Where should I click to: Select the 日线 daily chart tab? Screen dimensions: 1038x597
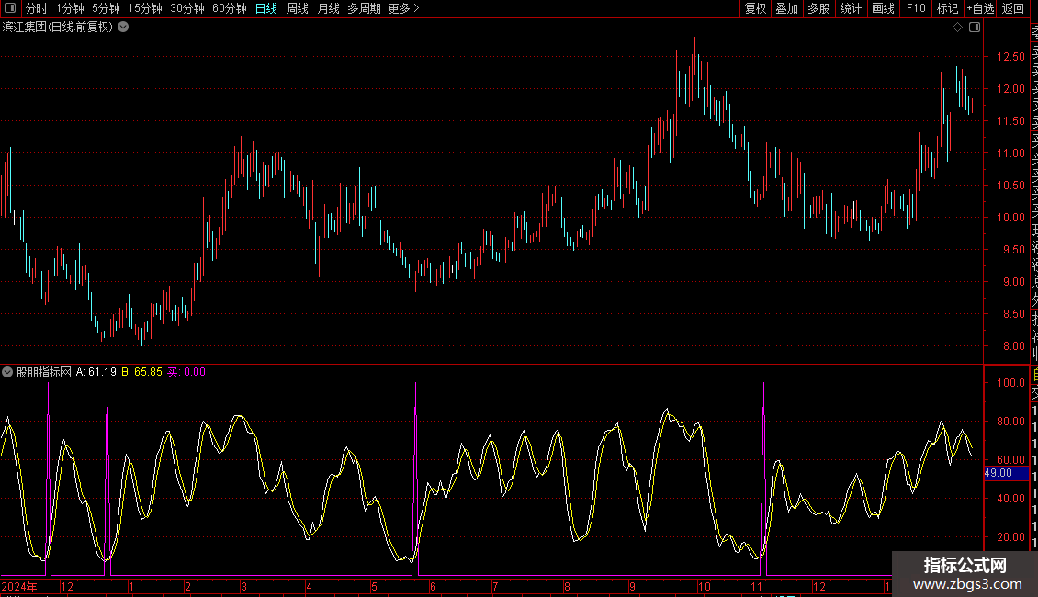tap(266, 8)
